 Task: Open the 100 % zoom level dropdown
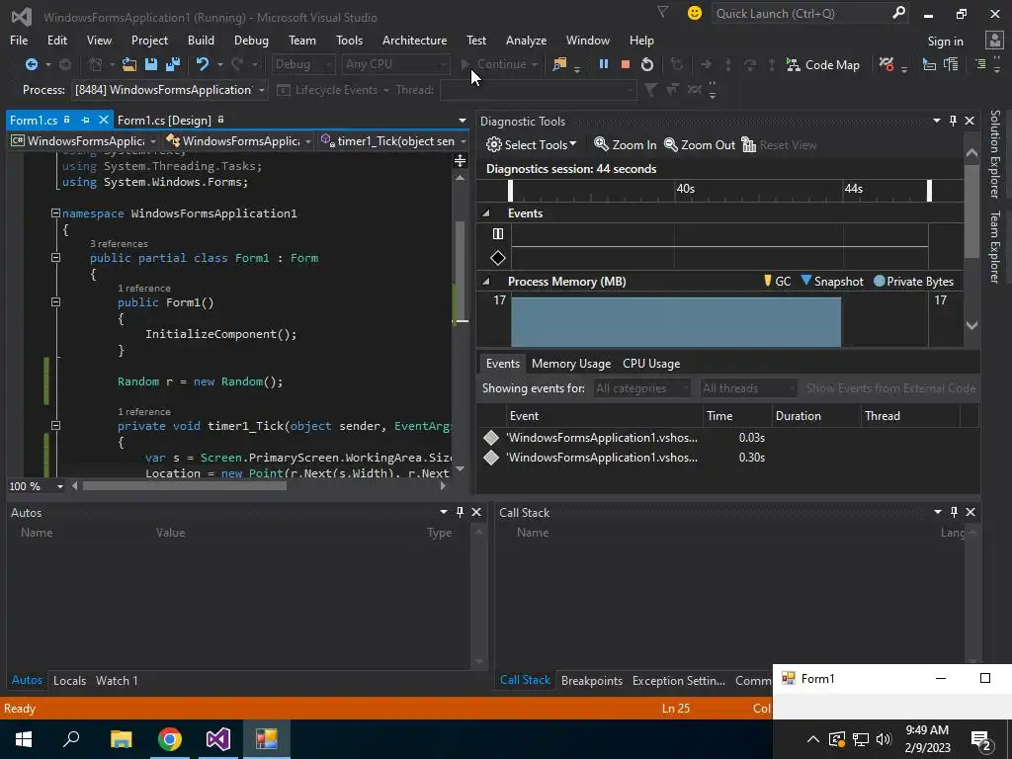[60, 486]
